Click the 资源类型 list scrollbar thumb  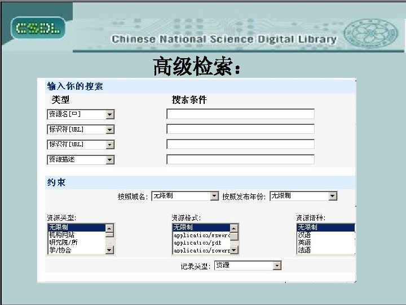point(109,235)
